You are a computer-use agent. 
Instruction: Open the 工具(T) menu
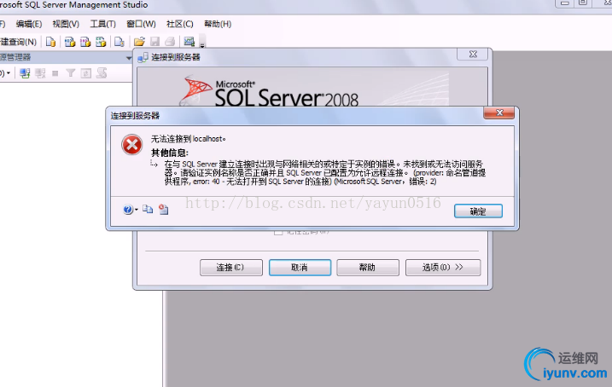pos(103,24)
